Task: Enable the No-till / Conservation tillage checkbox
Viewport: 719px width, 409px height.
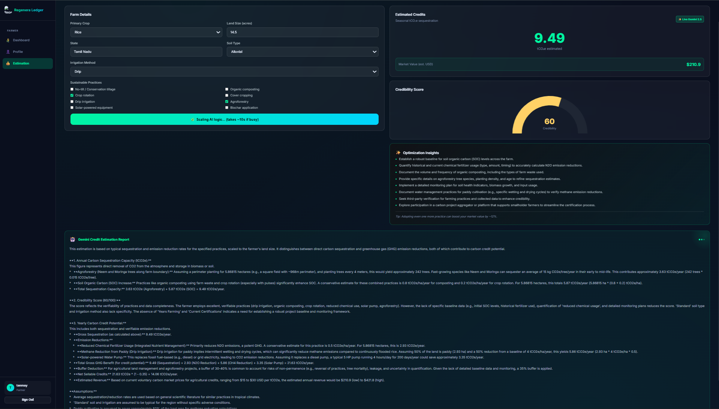Action: coord(72,89)
